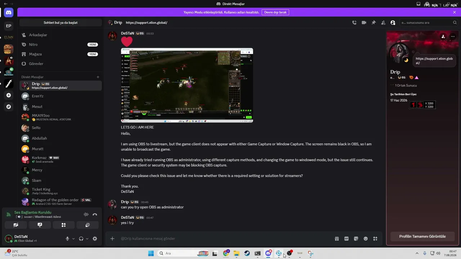Open the Radagon of the golden order DM
The image size is (461, 259).
pyautogui.click(x=61, y=201)
